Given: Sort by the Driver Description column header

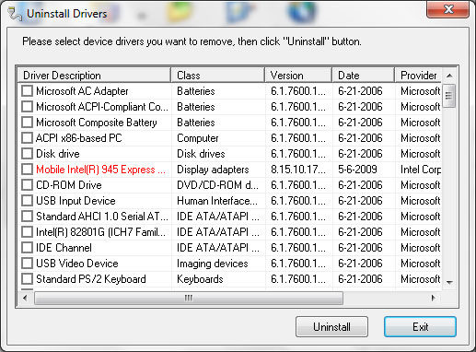Looking at the screenshot, I should [94, 76].
